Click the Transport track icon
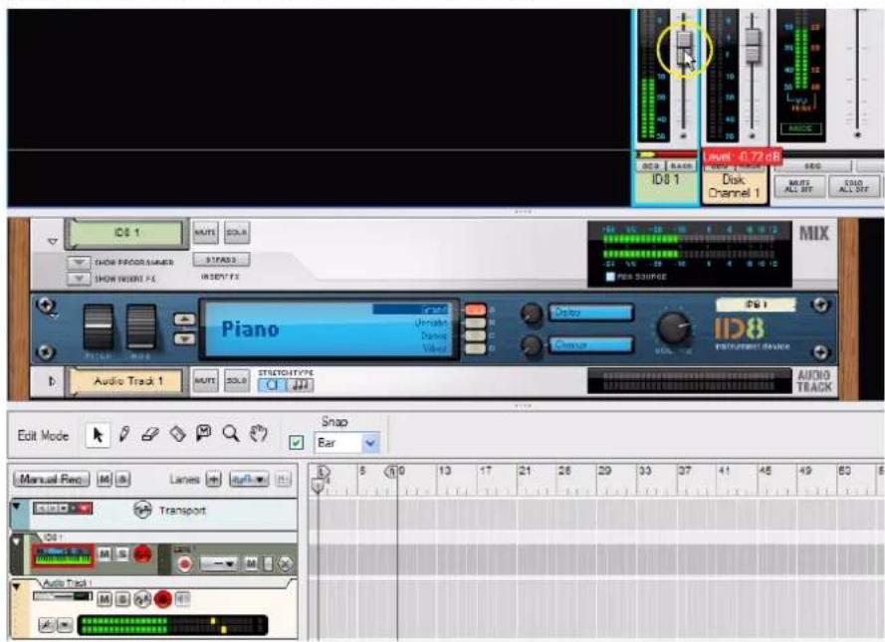 142,510
